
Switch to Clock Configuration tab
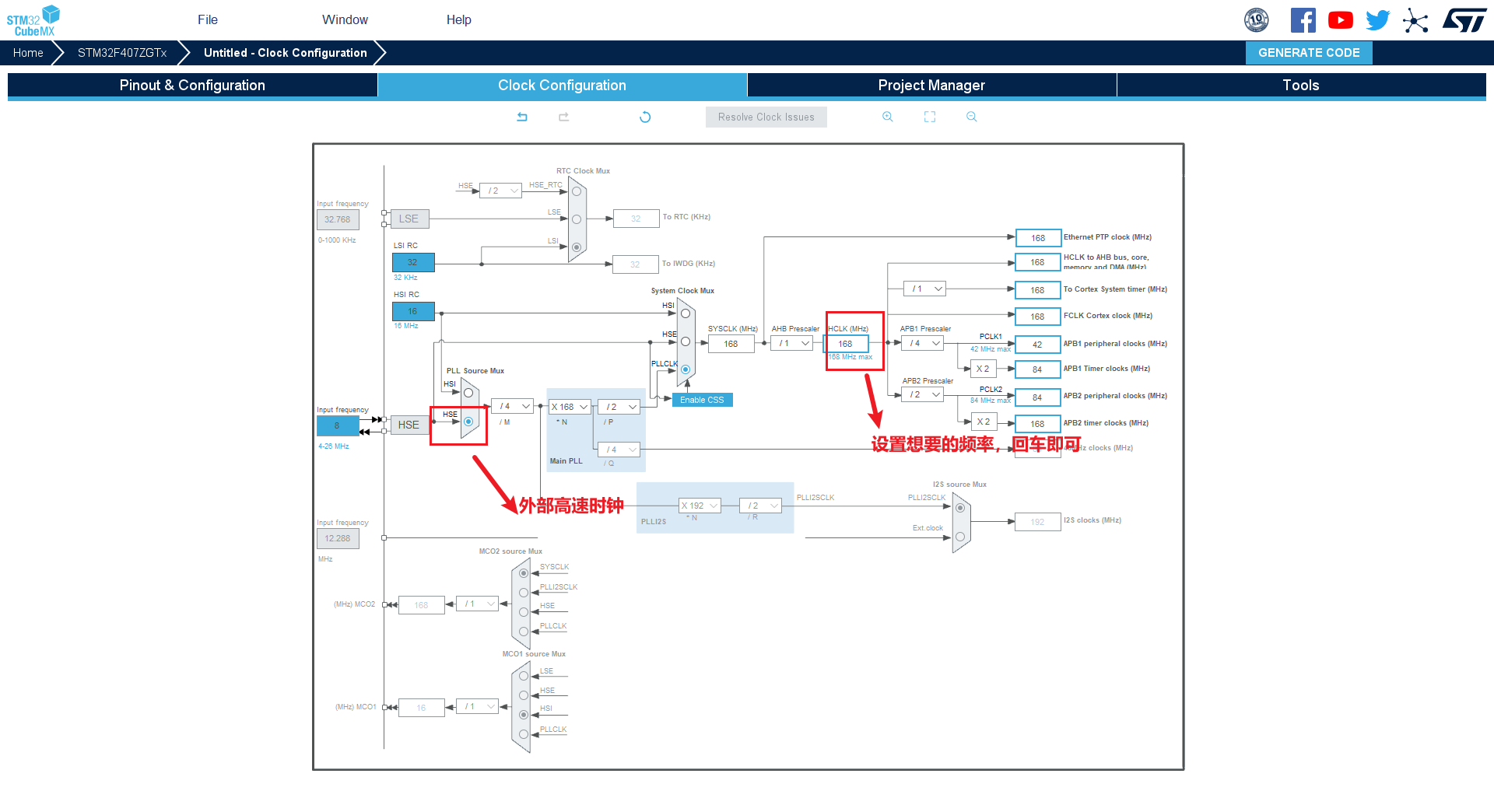click(x=562, y=86)
